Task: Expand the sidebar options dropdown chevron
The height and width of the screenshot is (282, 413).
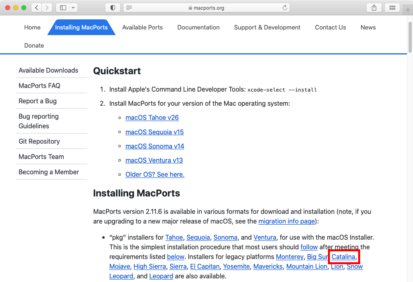Action: coord(73,8)
